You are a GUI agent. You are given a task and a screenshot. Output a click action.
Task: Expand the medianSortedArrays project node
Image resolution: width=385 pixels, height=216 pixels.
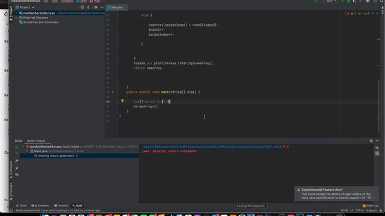16,13
